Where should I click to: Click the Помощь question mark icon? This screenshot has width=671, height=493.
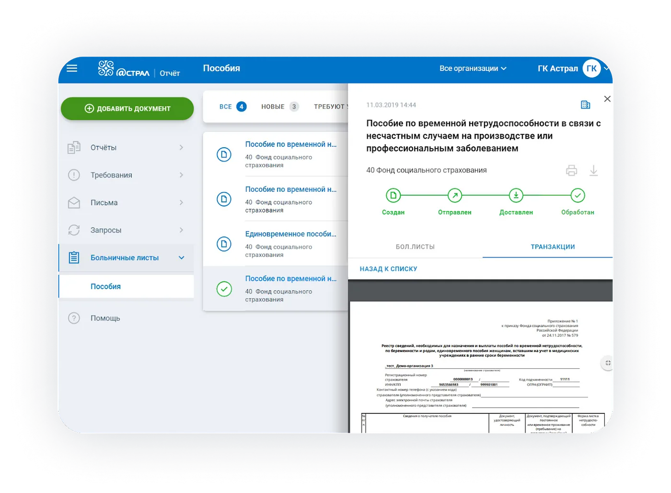[x=74, y=318]
